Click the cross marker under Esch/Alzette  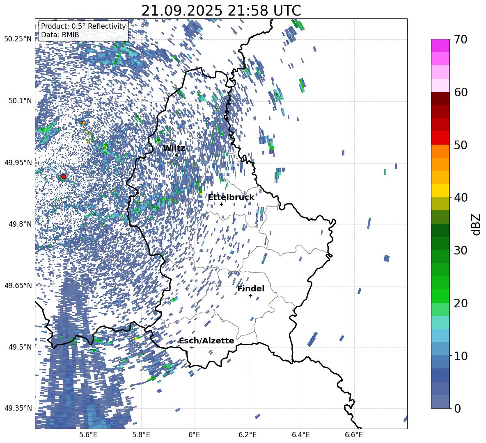pyautogui.click(x=192, y=348)
